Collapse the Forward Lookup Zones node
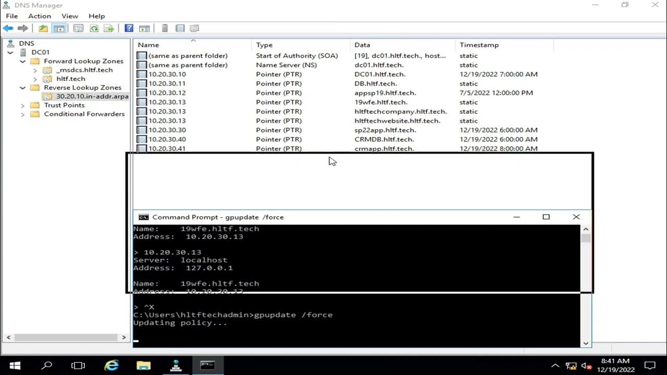The image size is (667, 375). (x=22, y=61)
